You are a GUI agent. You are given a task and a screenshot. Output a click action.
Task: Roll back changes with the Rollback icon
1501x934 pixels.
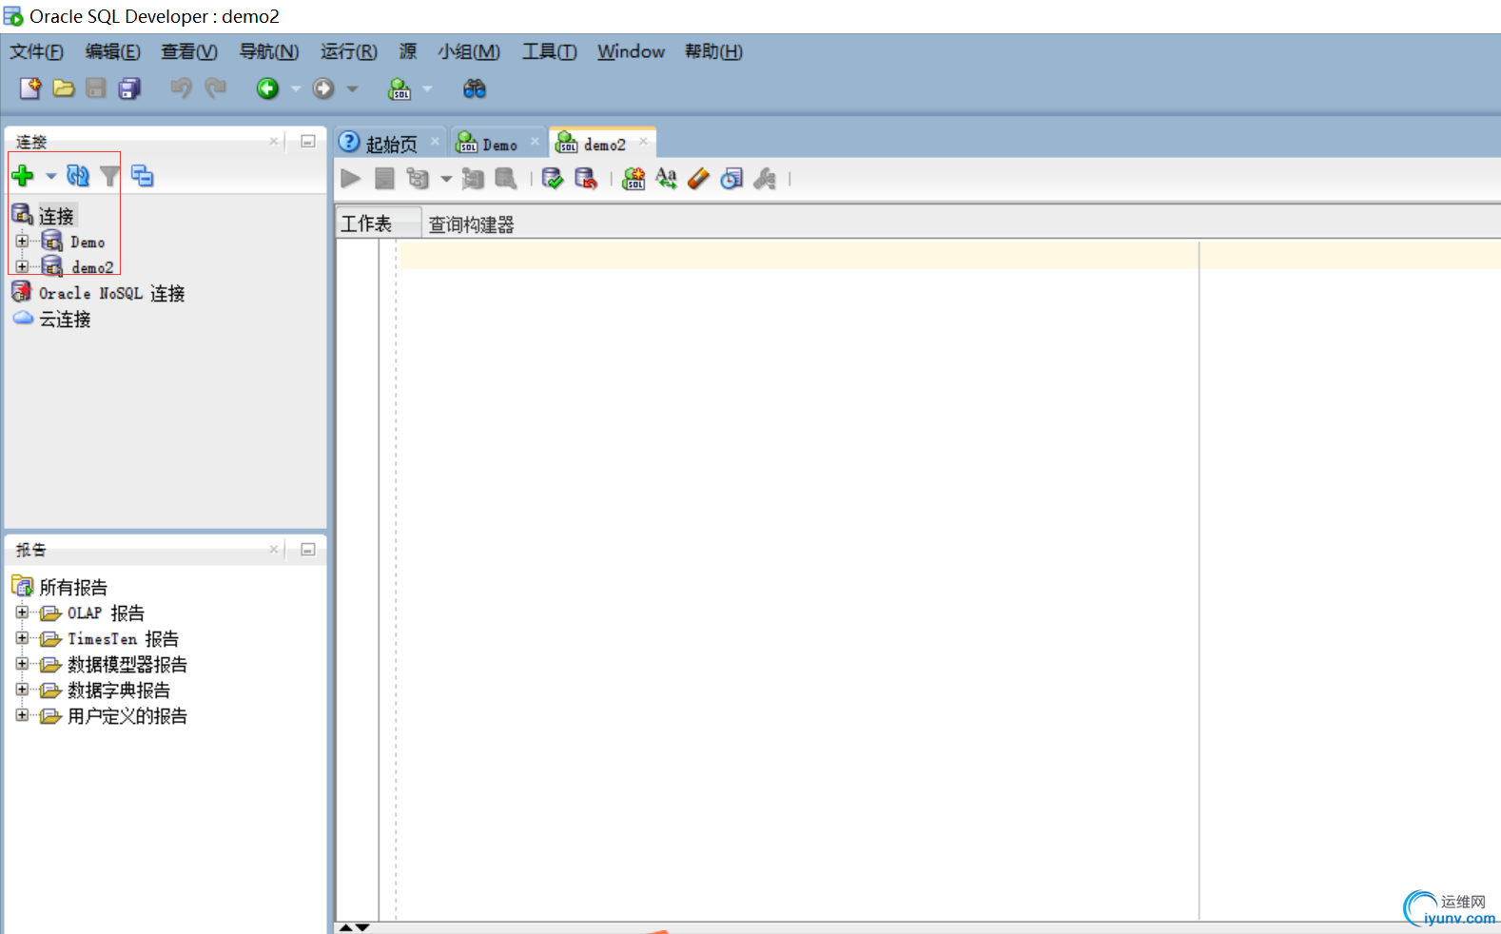[586, 178]
